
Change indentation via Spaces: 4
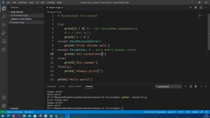172,112
